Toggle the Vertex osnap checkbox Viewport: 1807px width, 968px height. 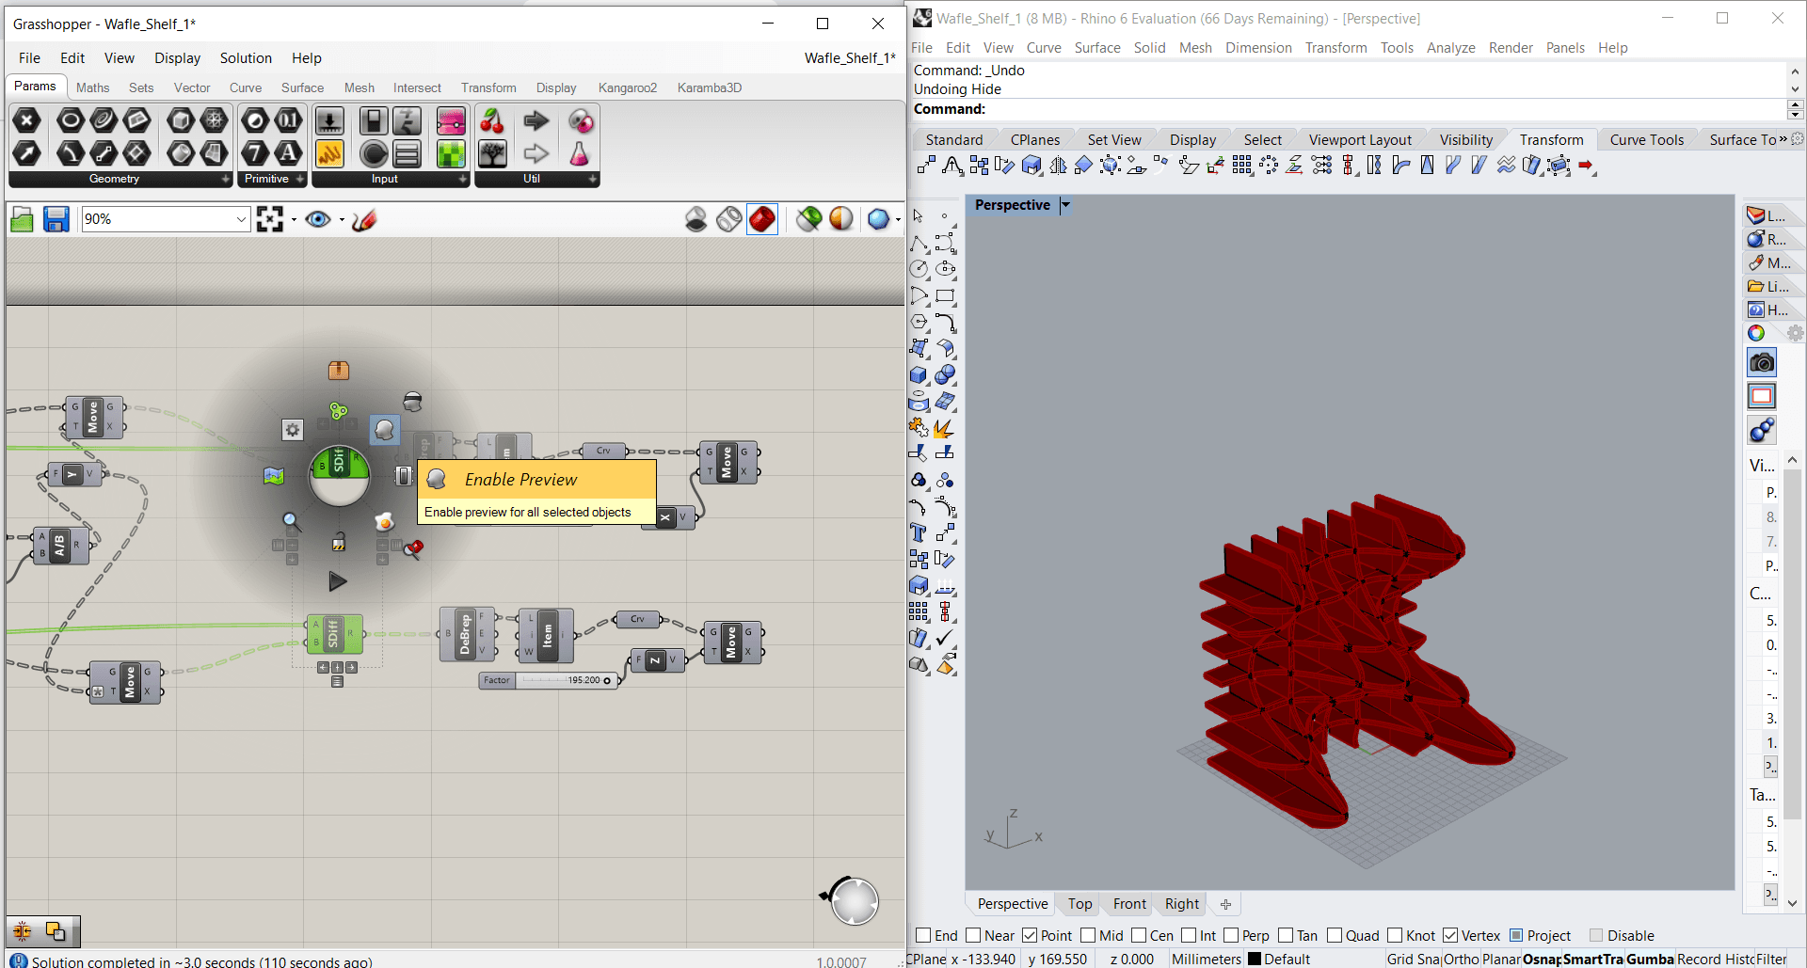1450,935
